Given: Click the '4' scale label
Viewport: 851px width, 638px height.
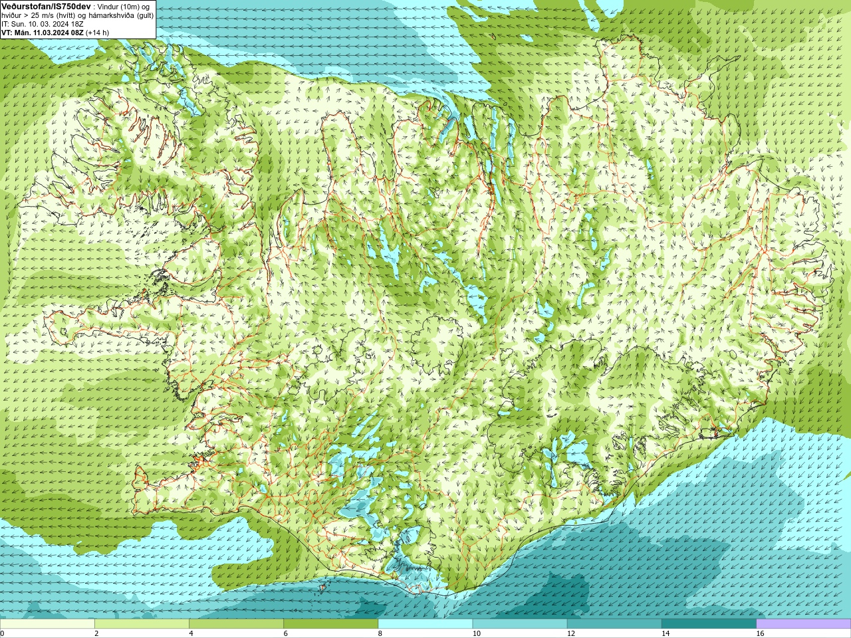Looking at the screenshot, I should [x=191, y=633].
